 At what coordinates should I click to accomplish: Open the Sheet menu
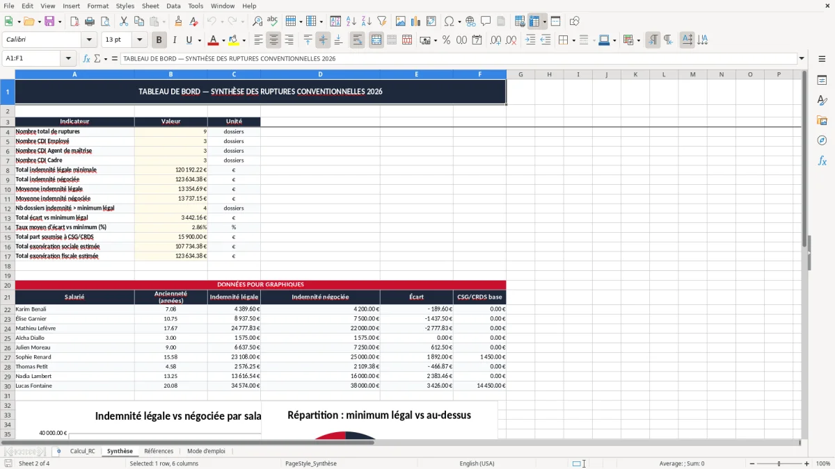coord(150,6)
